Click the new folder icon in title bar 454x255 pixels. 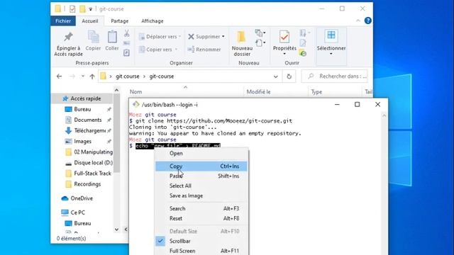[x=82, y=9]
